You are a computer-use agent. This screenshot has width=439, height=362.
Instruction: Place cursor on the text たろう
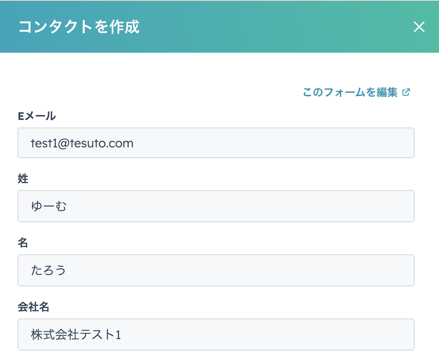(x=49, y=271)
